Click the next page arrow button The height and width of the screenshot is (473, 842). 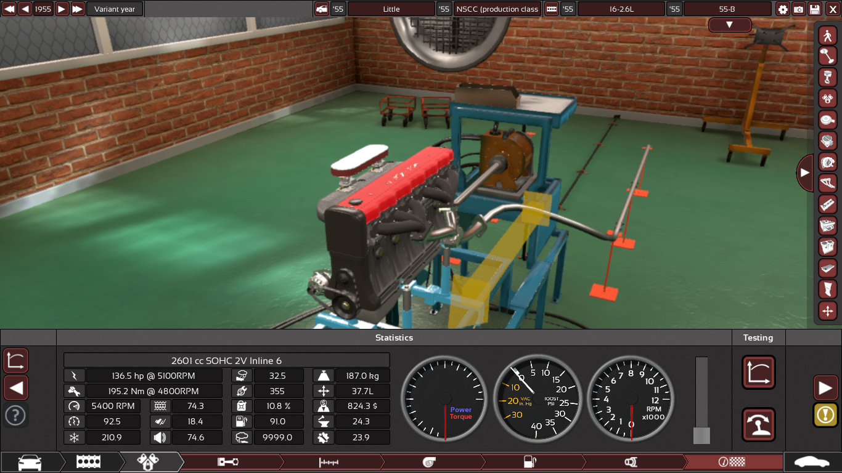click(825, 388)
